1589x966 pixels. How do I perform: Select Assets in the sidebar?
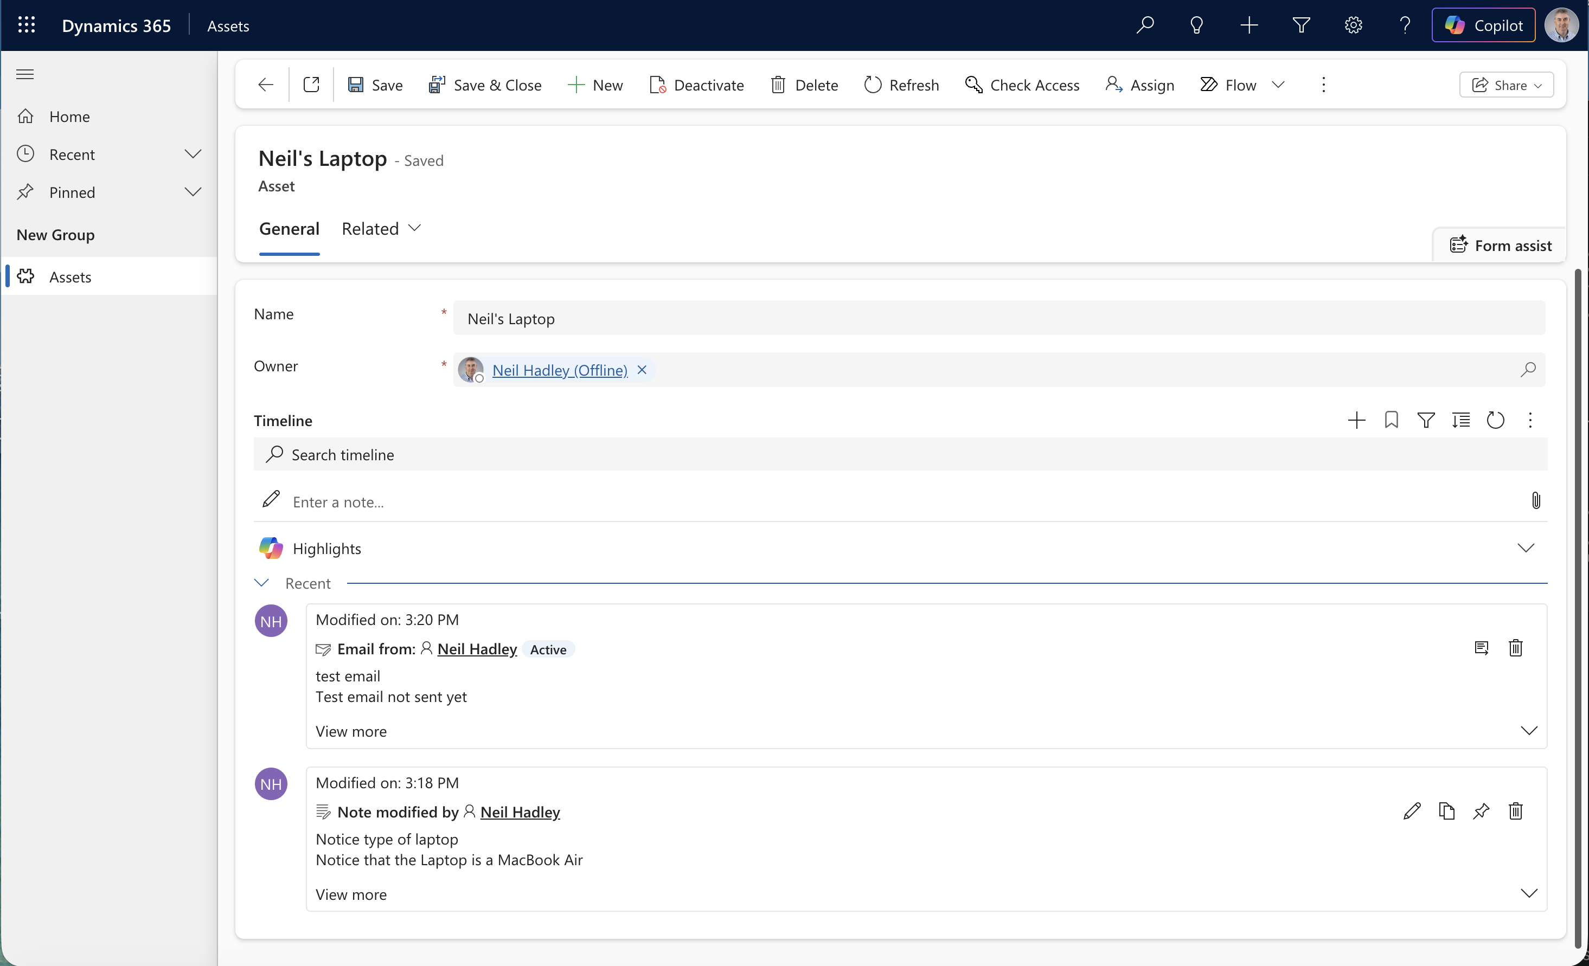coord(110,276)
